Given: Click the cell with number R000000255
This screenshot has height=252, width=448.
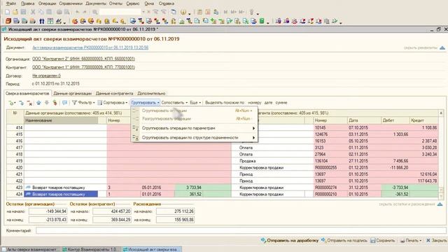Looking at the screenshot, I should pos(325,168).
